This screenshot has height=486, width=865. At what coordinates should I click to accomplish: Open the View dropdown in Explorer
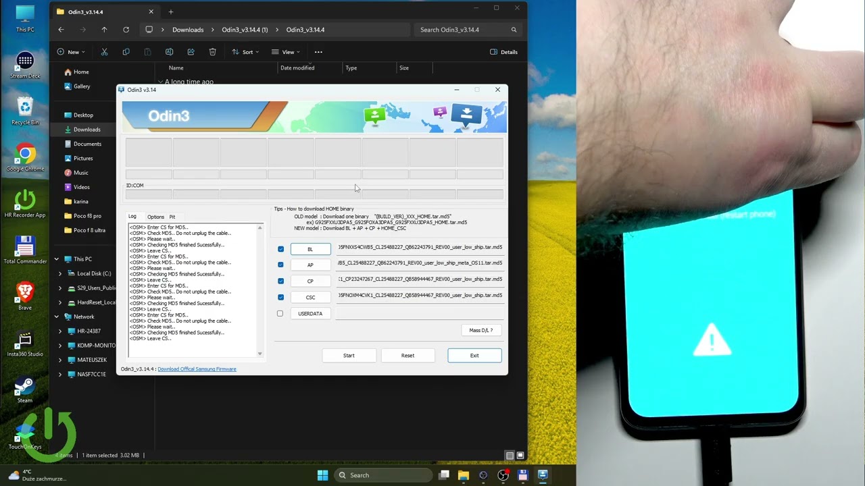pos(285,52)
